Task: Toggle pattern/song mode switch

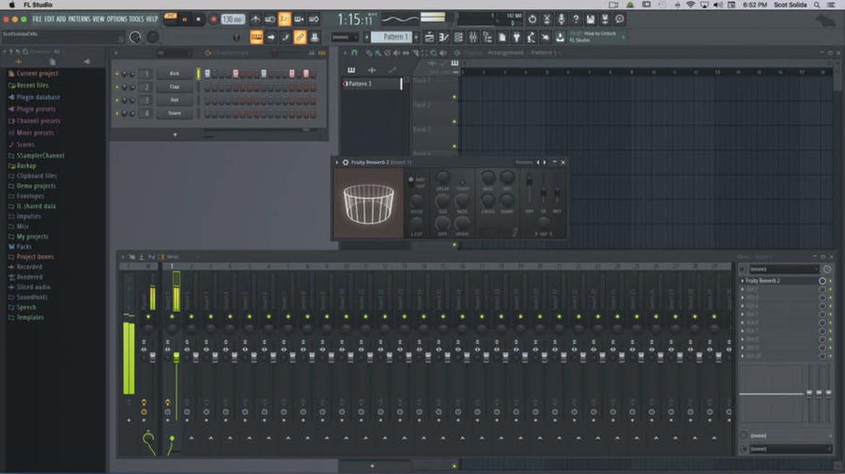Action: (x=170, y=17)
